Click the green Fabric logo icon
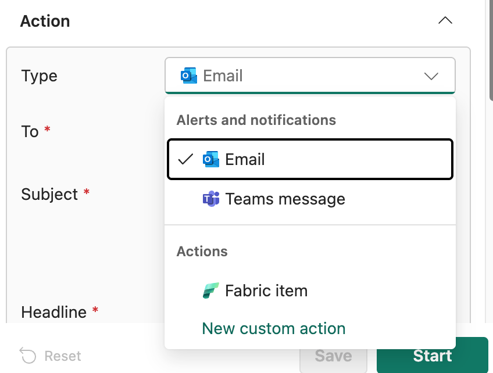This screenshot has height=373, width=493. (210, 290)
